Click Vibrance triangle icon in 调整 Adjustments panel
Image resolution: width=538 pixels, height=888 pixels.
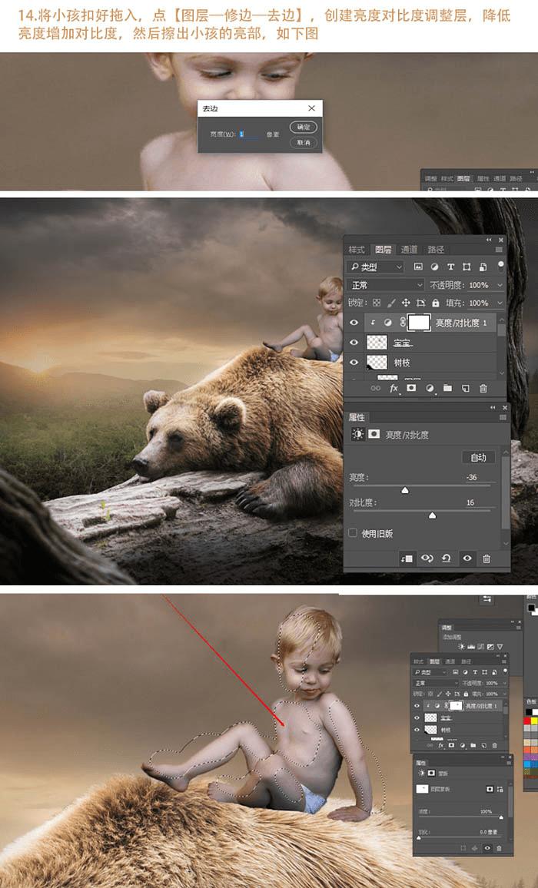point(500,646)
